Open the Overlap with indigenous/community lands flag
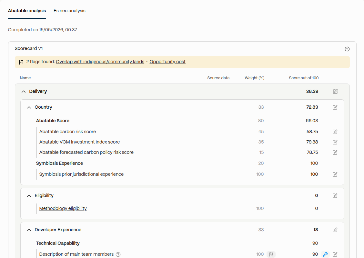 coord(100,62)
